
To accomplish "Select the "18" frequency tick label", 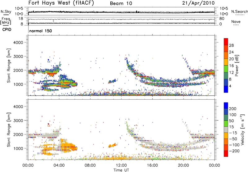I will [x=21, y=19].
